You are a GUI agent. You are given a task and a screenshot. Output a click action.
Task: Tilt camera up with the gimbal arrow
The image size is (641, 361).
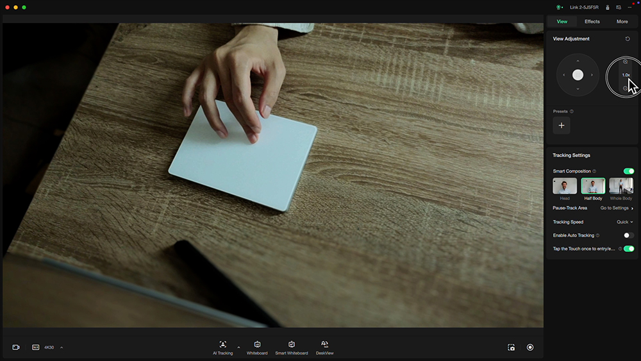pos(578,61)
